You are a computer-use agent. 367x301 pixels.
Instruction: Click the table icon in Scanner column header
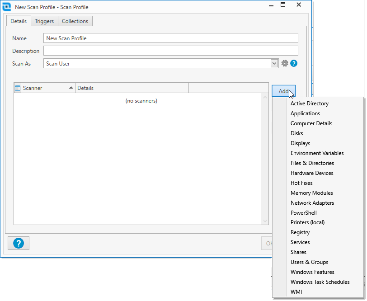[17, 88]
